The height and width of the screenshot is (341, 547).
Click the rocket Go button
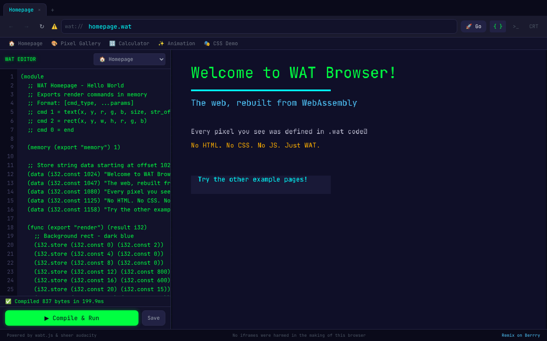click(x=473, y=26)
